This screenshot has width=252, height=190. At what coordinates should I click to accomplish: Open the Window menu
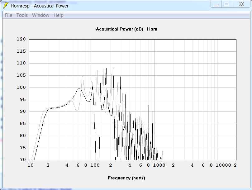tap(41, 15)
